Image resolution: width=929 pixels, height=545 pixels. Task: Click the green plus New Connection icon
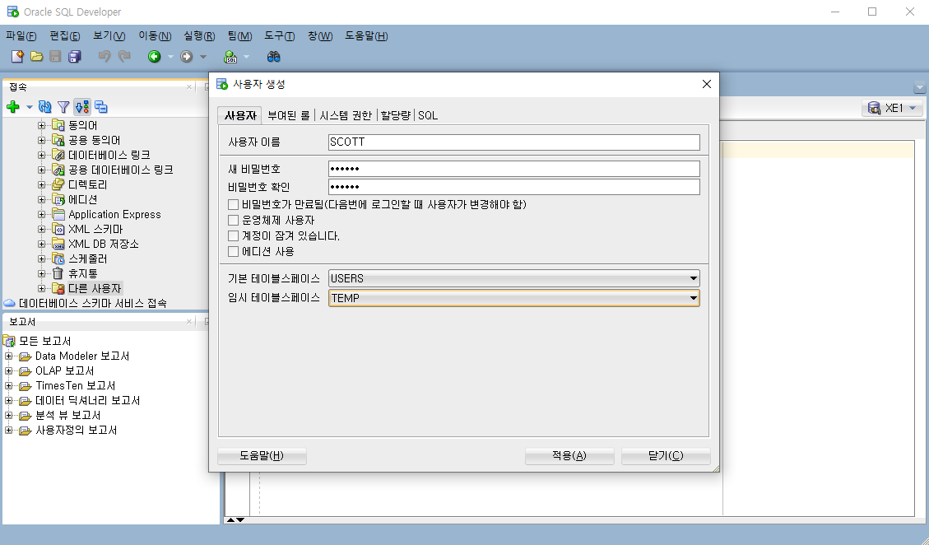13,107
